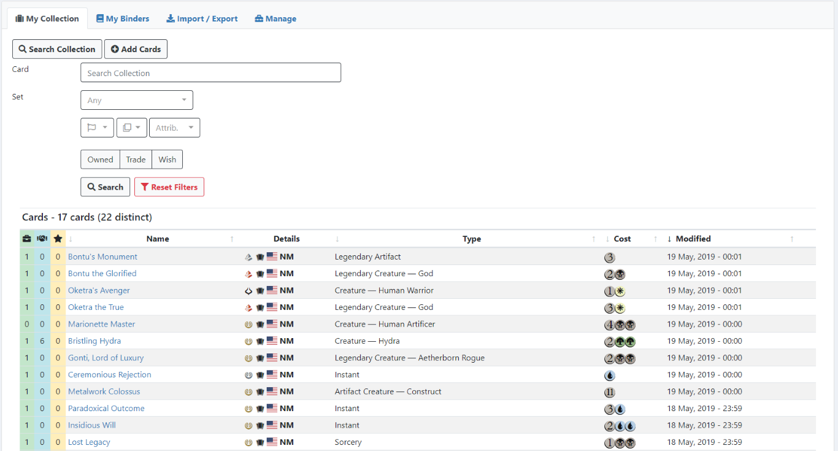Click the mana cost symbols for Marionette Master
The height and width of the screenshot is (451, 838).
point(619,325)
